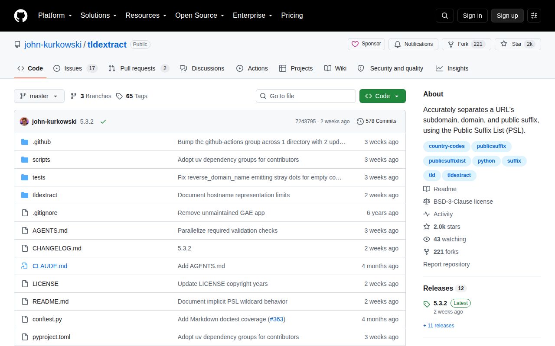
Task: Click the GitHub logo icon
Action: coord(21,16)
